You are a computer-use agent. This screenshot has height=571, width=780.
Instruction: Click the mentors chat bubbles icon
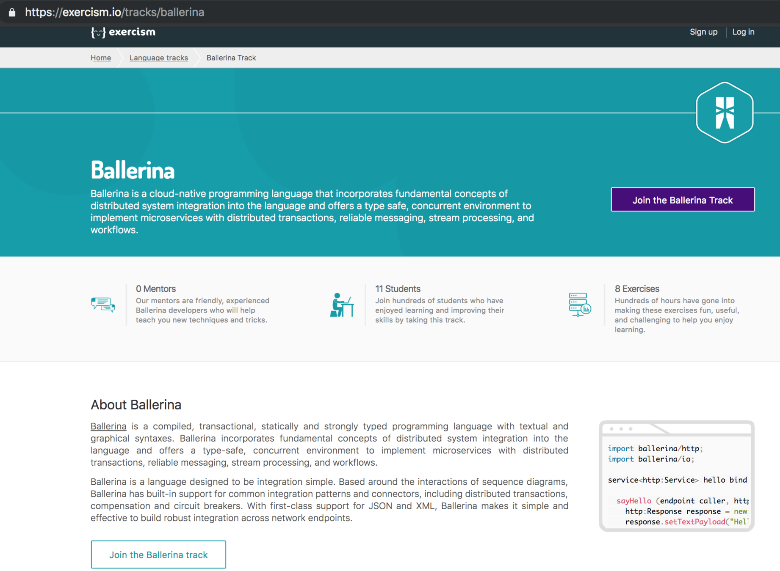click(x=103, y=304)
